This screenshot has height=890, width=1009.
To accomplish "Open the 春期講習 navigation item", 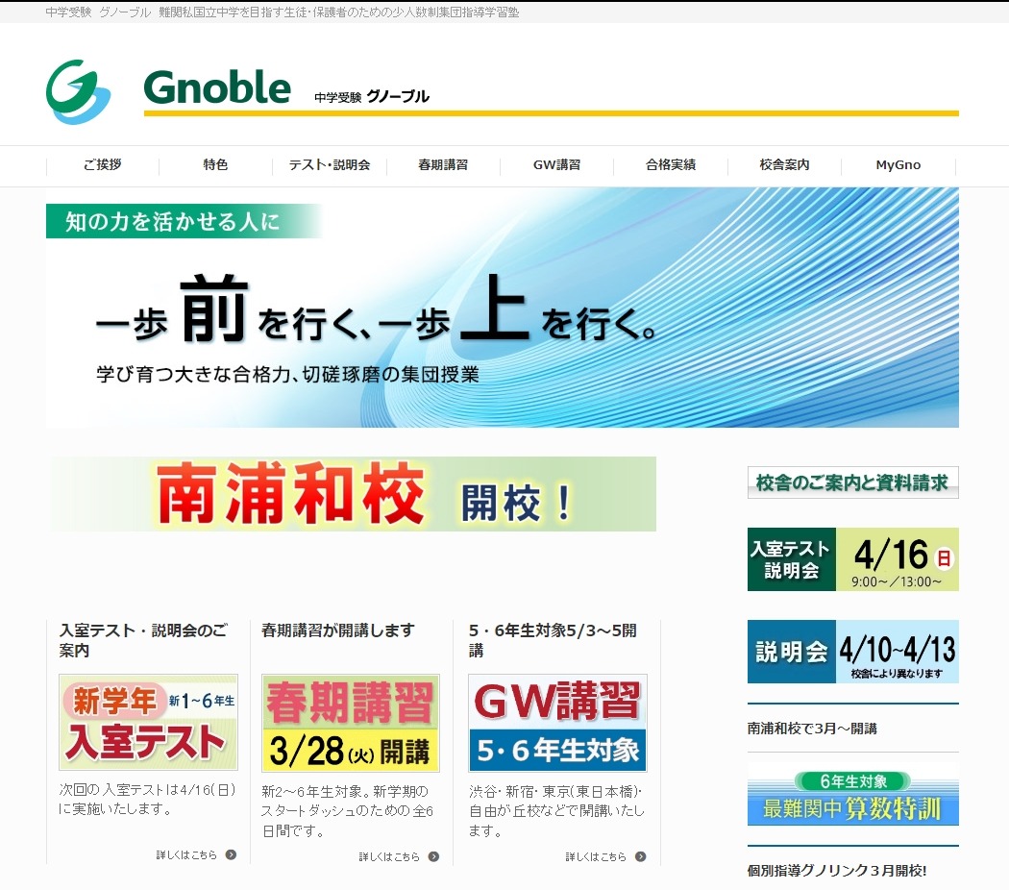I will coord(442,165).
